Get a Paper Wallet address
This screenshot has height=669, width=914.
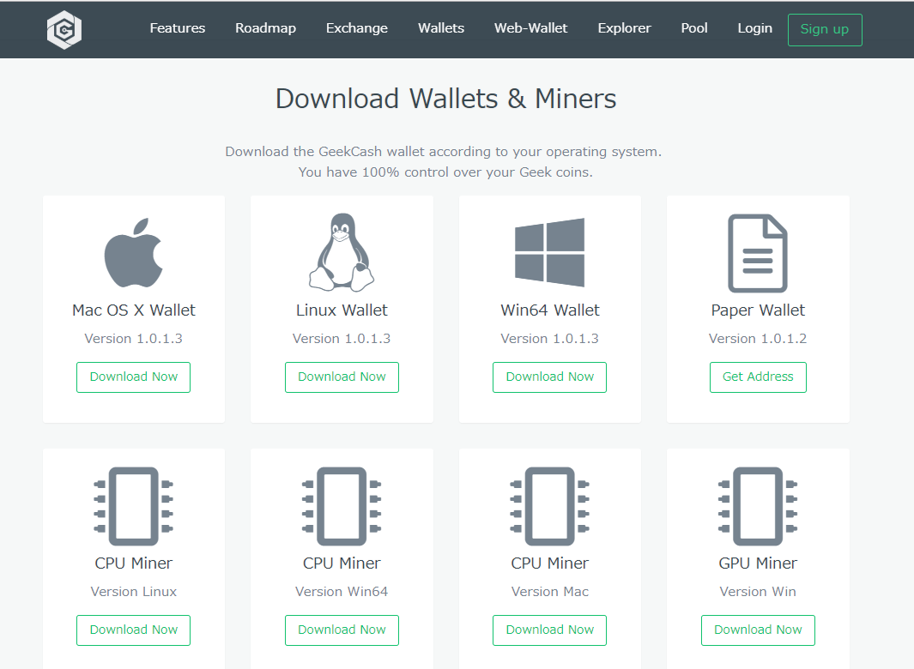758,377
